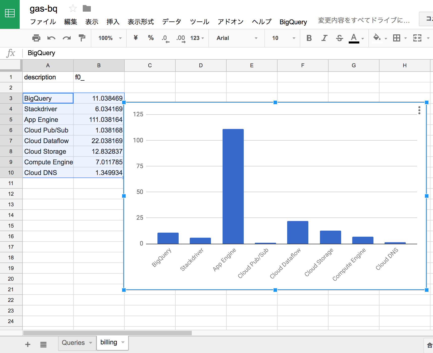Undo the last action
433x353 pixels.
[51, 38]
